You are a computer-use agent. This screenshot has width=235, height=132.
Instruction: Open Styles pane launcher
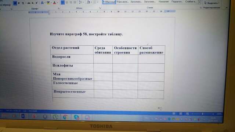(x=201, y=8)
